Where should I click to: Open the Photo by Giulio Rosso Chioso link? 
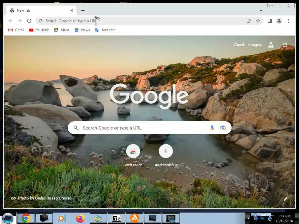point(45,198)
